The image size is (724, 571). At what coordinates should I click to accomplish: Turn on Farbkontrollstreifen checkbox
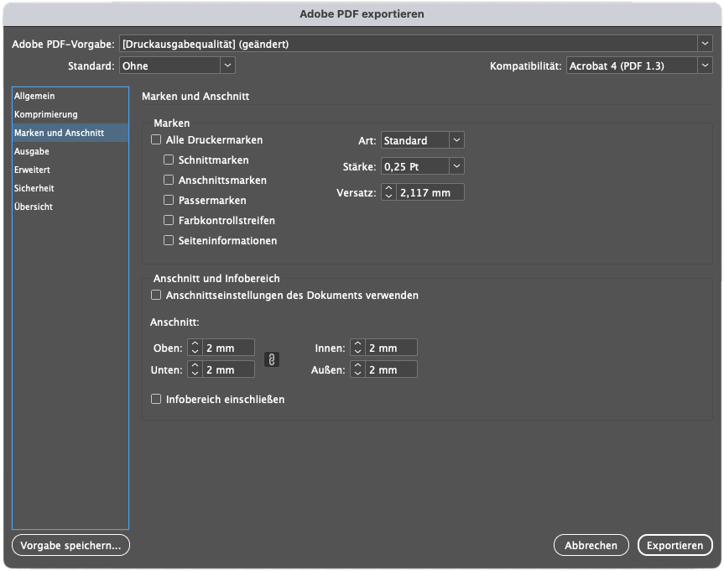pos(169,220)
